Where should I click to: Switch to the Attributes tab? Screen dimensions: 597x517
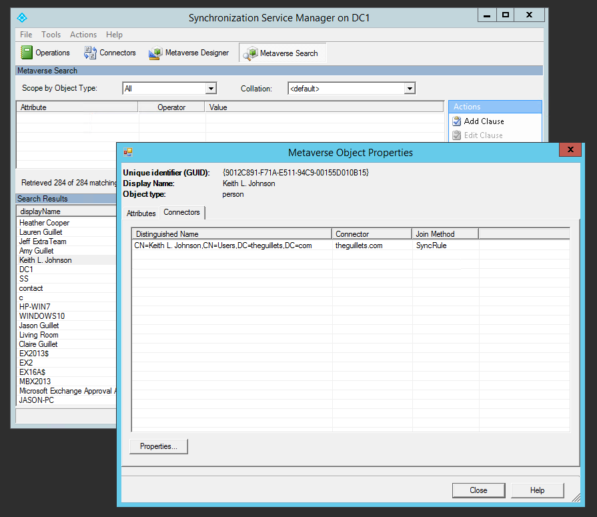pyautogui.click(x=141, y=213)
